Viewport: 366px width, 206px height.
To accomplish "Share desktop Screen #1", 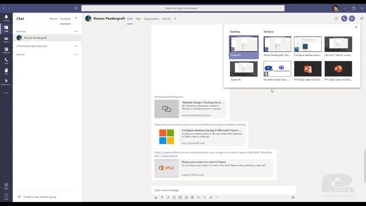I will click(x=244, y=47).
